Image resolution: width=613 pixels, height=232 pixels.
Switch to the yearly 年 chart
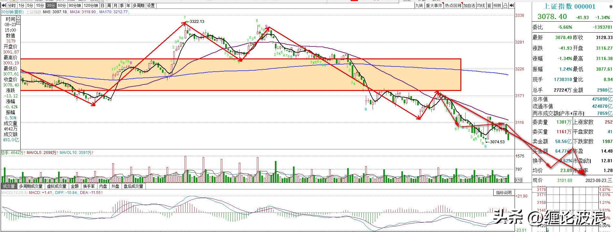pos(128,5)
